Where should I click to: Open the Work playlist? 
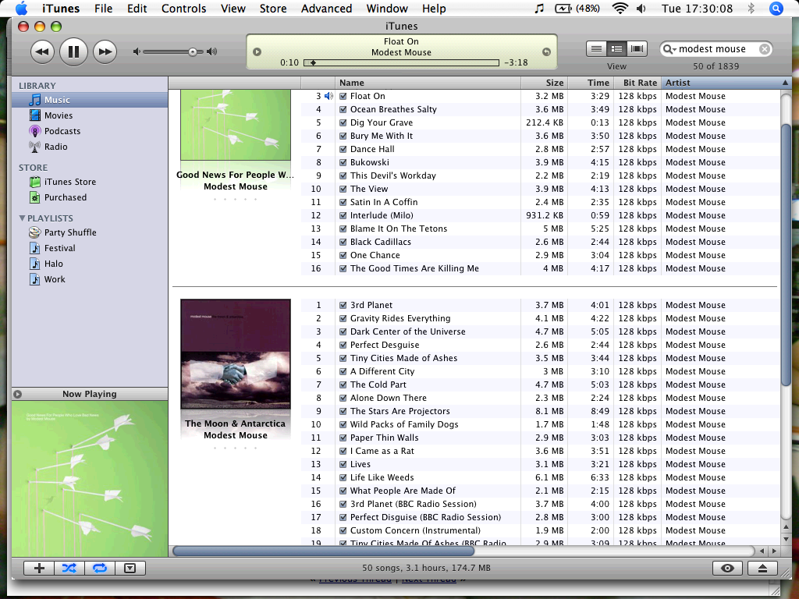pyautogui.click(x=54, y=280)
